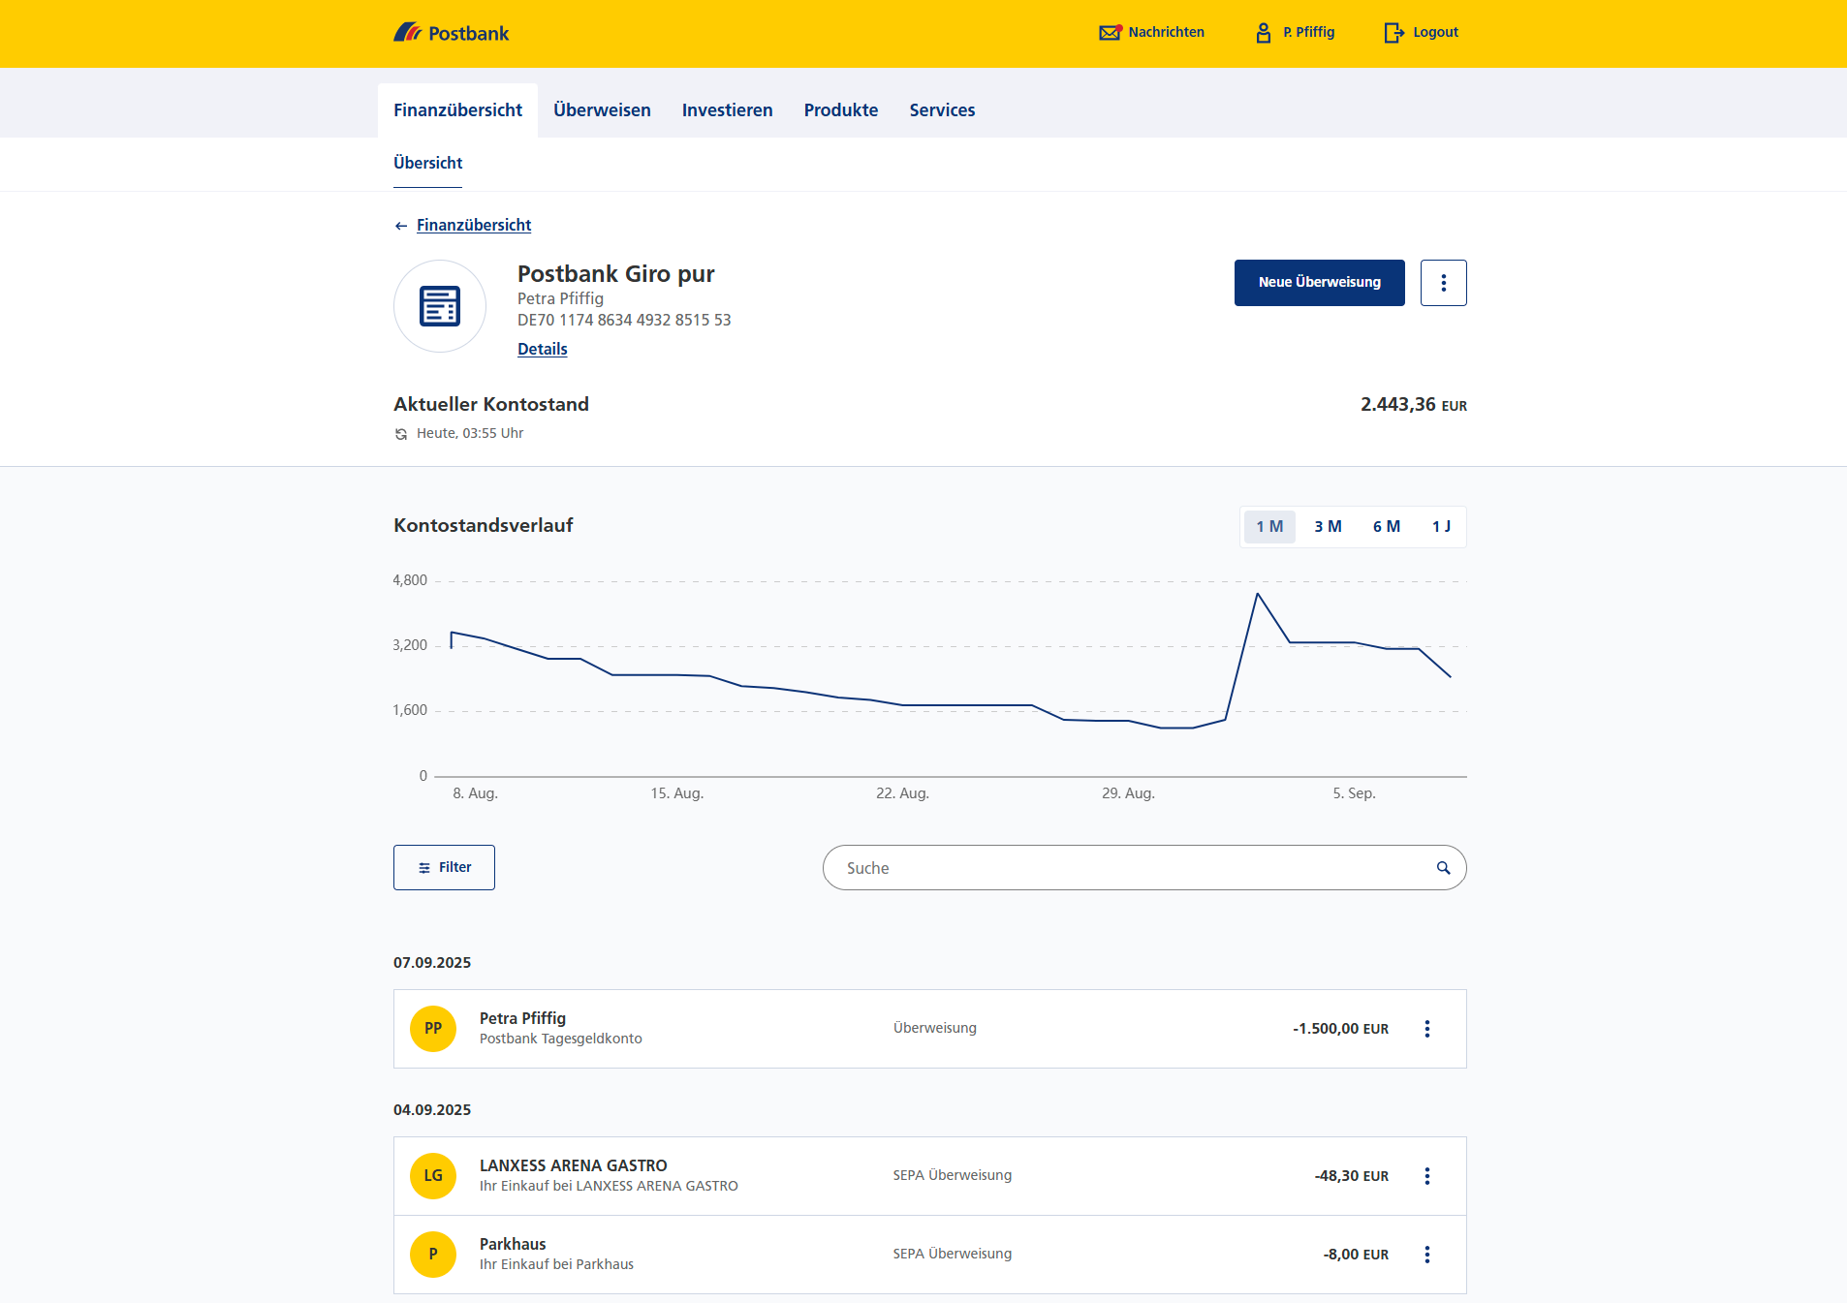Screen dimensions: 1847x1303
Task: Select the 1 M chart range
Action: (1269, 527)
